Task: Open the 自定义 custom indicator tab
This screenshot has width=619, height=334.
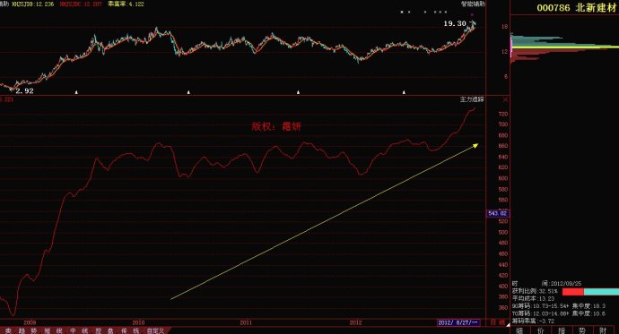Action: [x=155, y=330]
